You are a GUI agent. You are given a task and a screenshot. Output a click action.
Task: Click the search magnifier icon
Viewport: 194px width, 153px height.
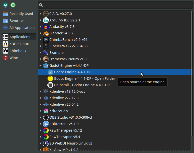[41, 5]
